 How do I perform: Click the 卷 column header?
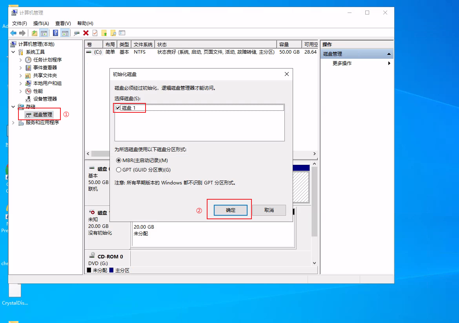[x=94, y=44]
